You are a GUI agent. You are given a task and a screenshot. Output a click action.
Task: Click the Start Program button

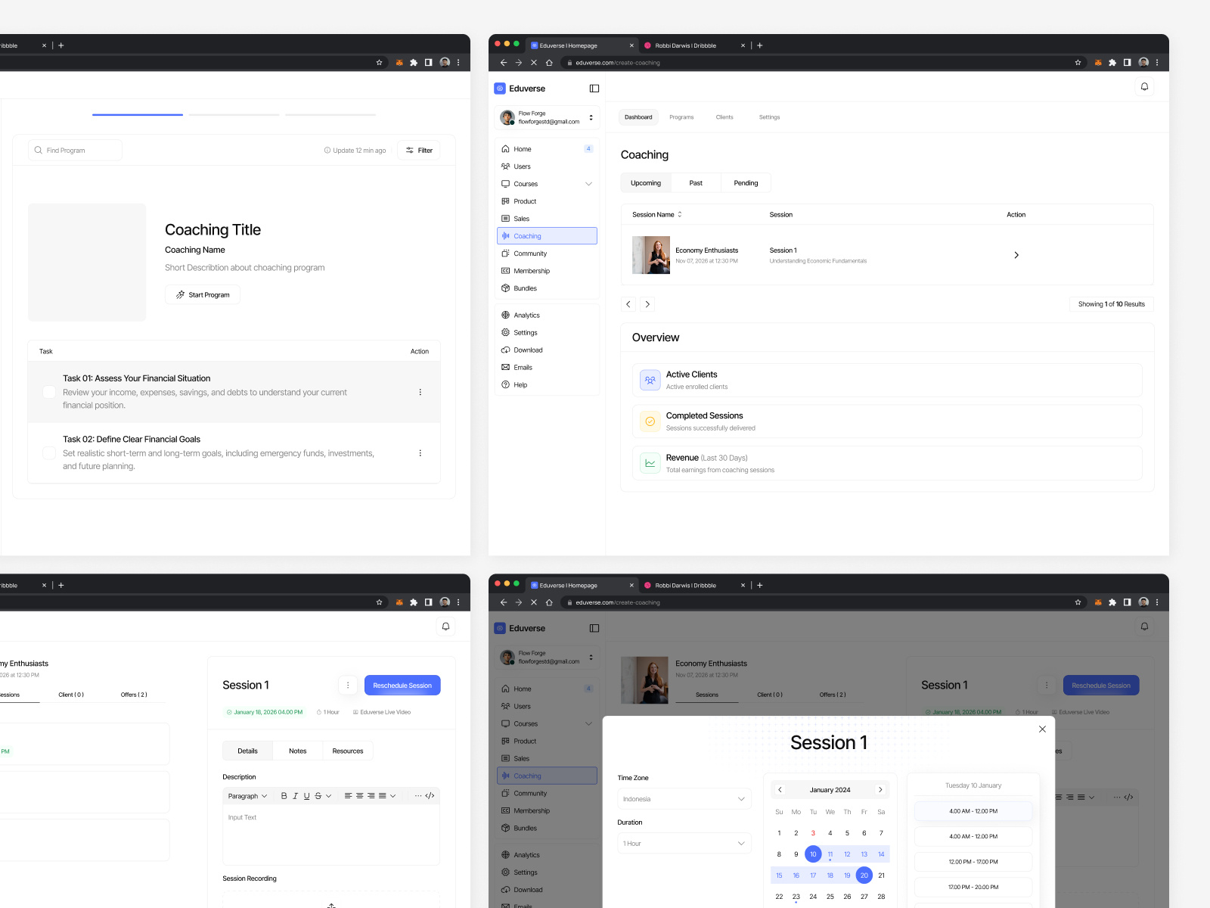click(x=203, y=295)
